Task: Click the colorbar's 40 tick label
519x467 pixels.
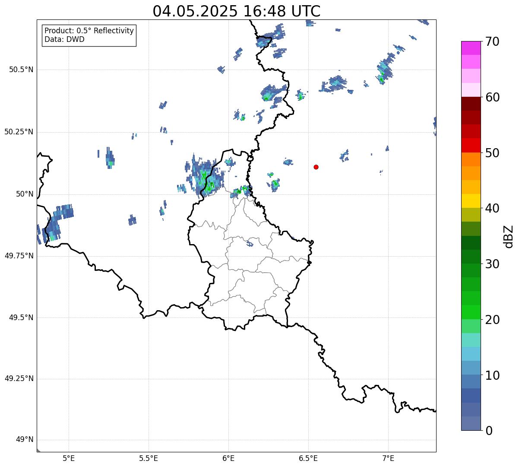Action: click(492, 208)
